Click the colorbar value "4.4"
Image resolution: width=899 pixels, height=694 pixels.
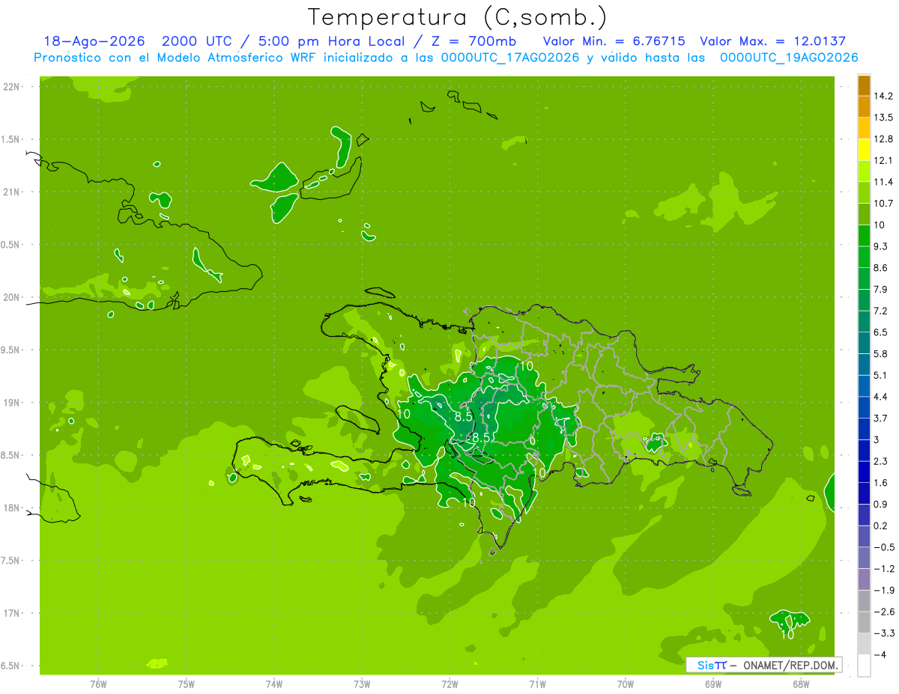[x=882, y=397]
